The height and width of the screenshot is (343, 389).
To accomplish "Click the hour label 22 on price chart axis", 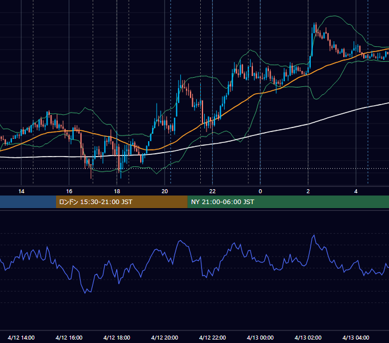I will [x=212, y=192].
